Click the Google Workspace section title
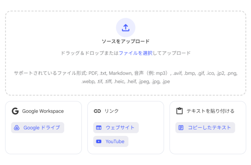This screenshot has width=251, height=165. (x=43, y=111)
